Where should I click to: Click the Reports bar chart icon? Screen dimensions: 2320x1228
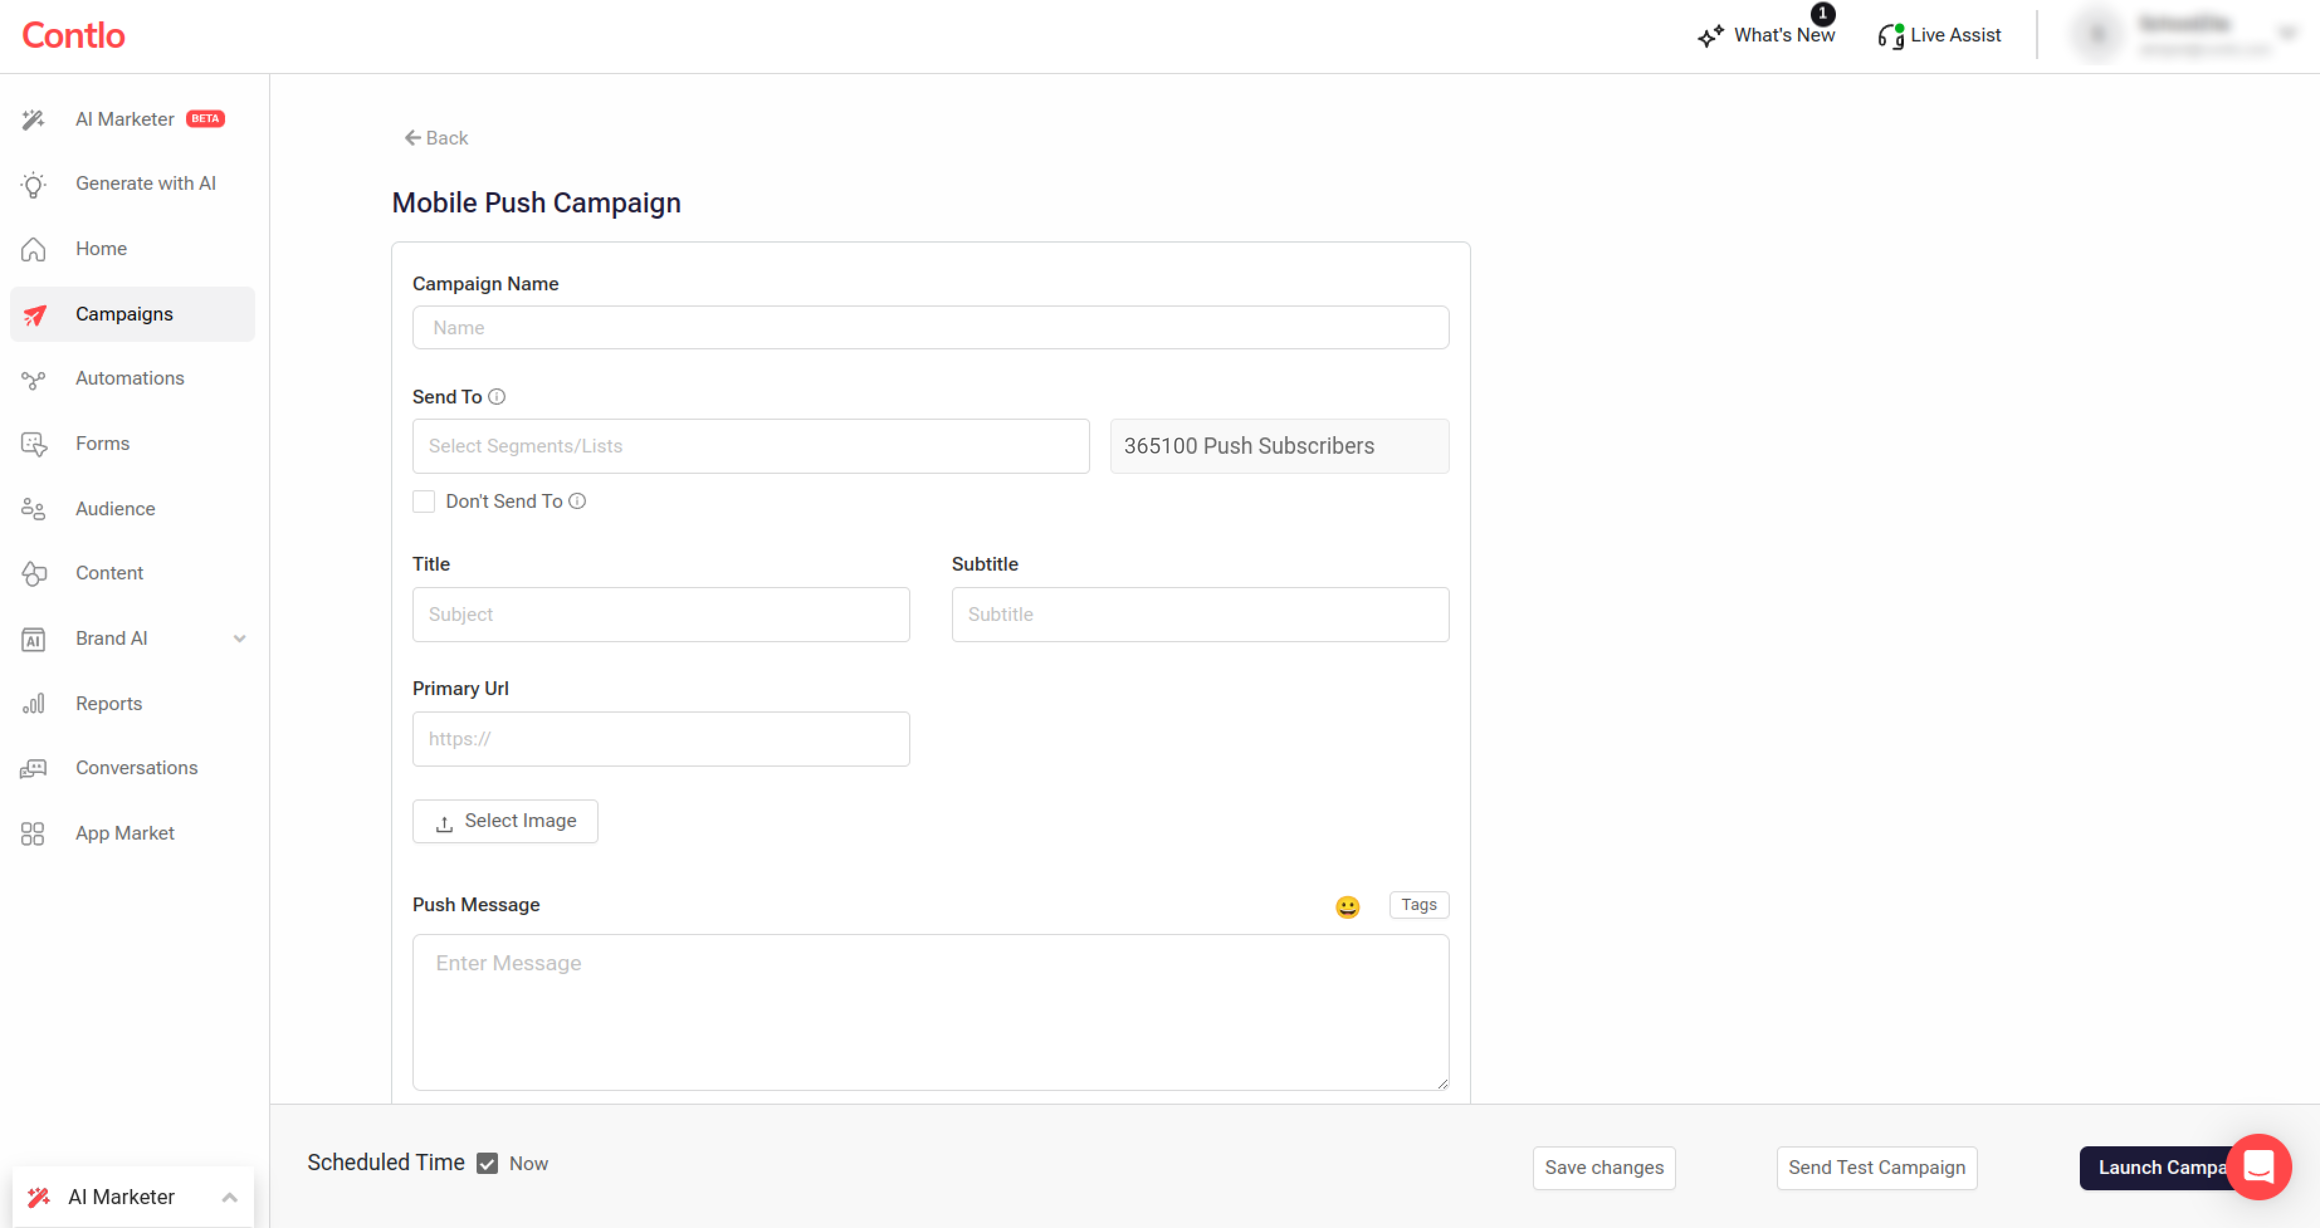[34, 704]
